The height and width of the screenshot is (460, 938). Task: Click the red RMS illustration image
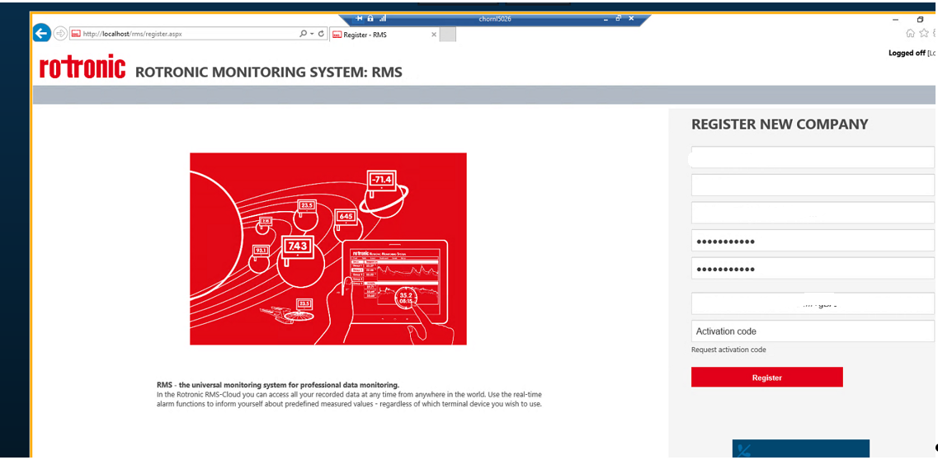coord(328,248)
